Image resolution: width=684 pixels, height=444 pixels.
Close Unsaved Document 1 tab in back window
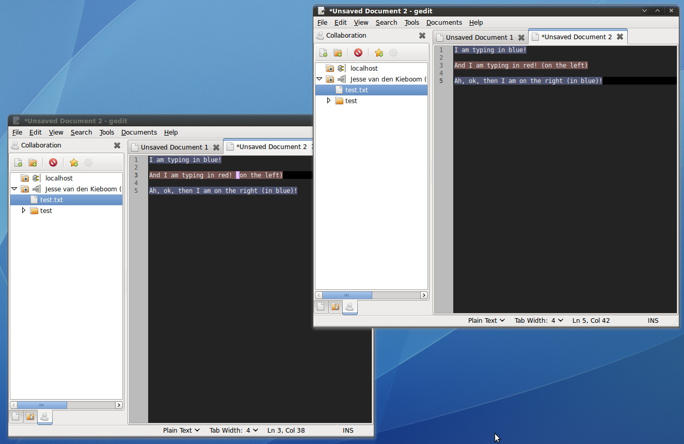pyautogui.click(x=216, y=147)
